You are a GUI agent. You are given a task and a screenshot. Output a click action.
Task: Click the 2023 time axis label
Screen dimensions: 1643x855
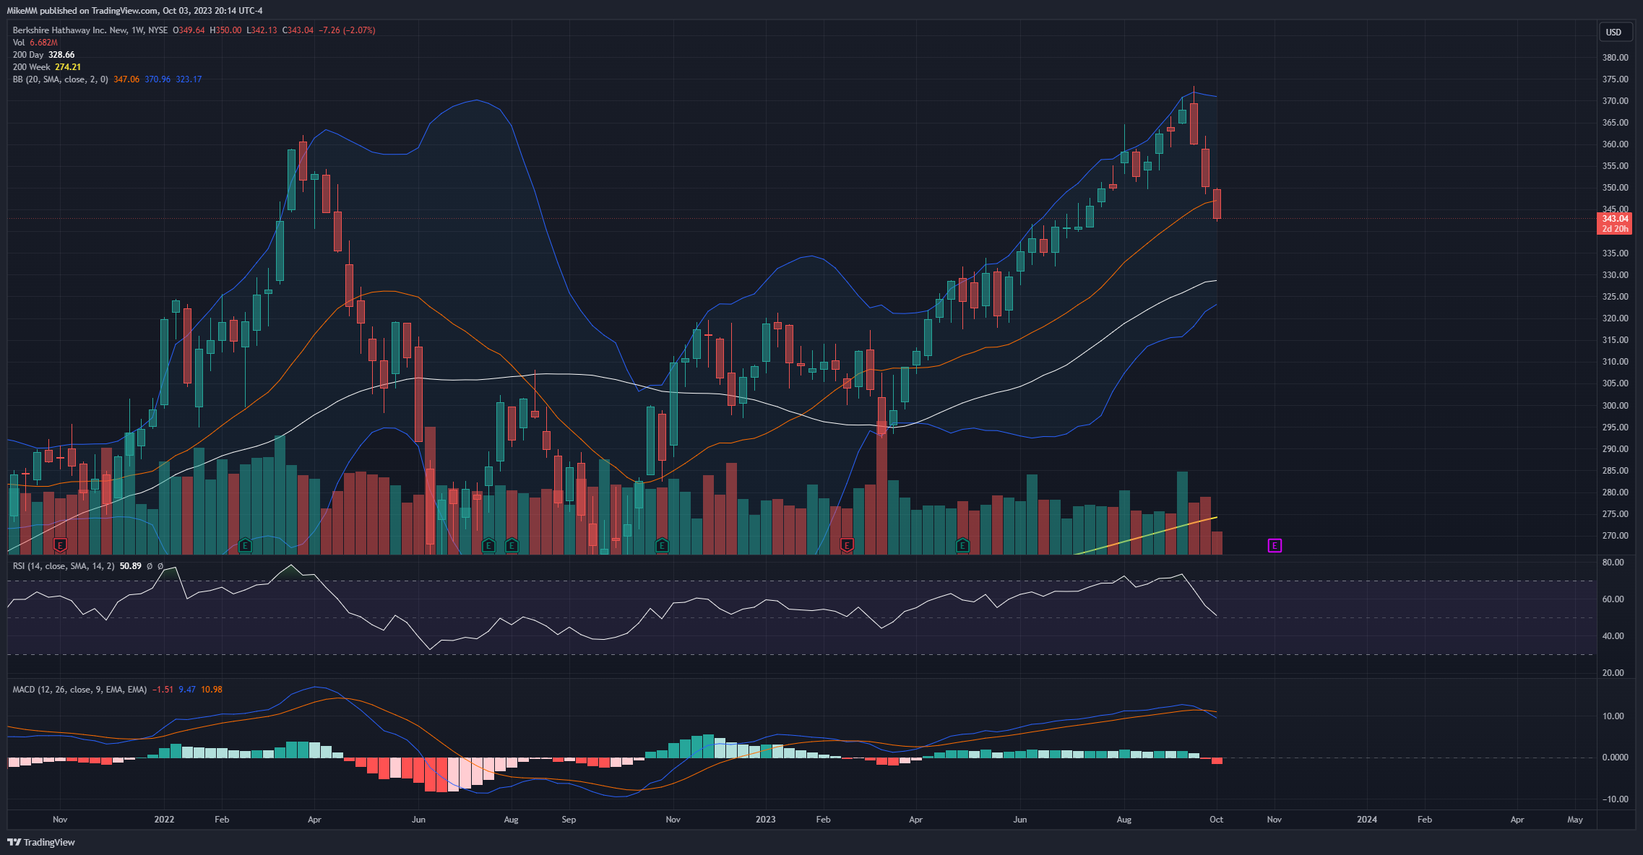[765, 820]
